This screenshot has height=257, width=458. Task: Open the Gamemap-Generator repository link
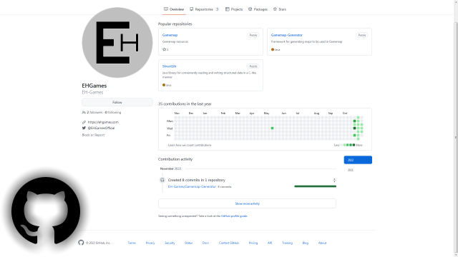tap(286, 35)
